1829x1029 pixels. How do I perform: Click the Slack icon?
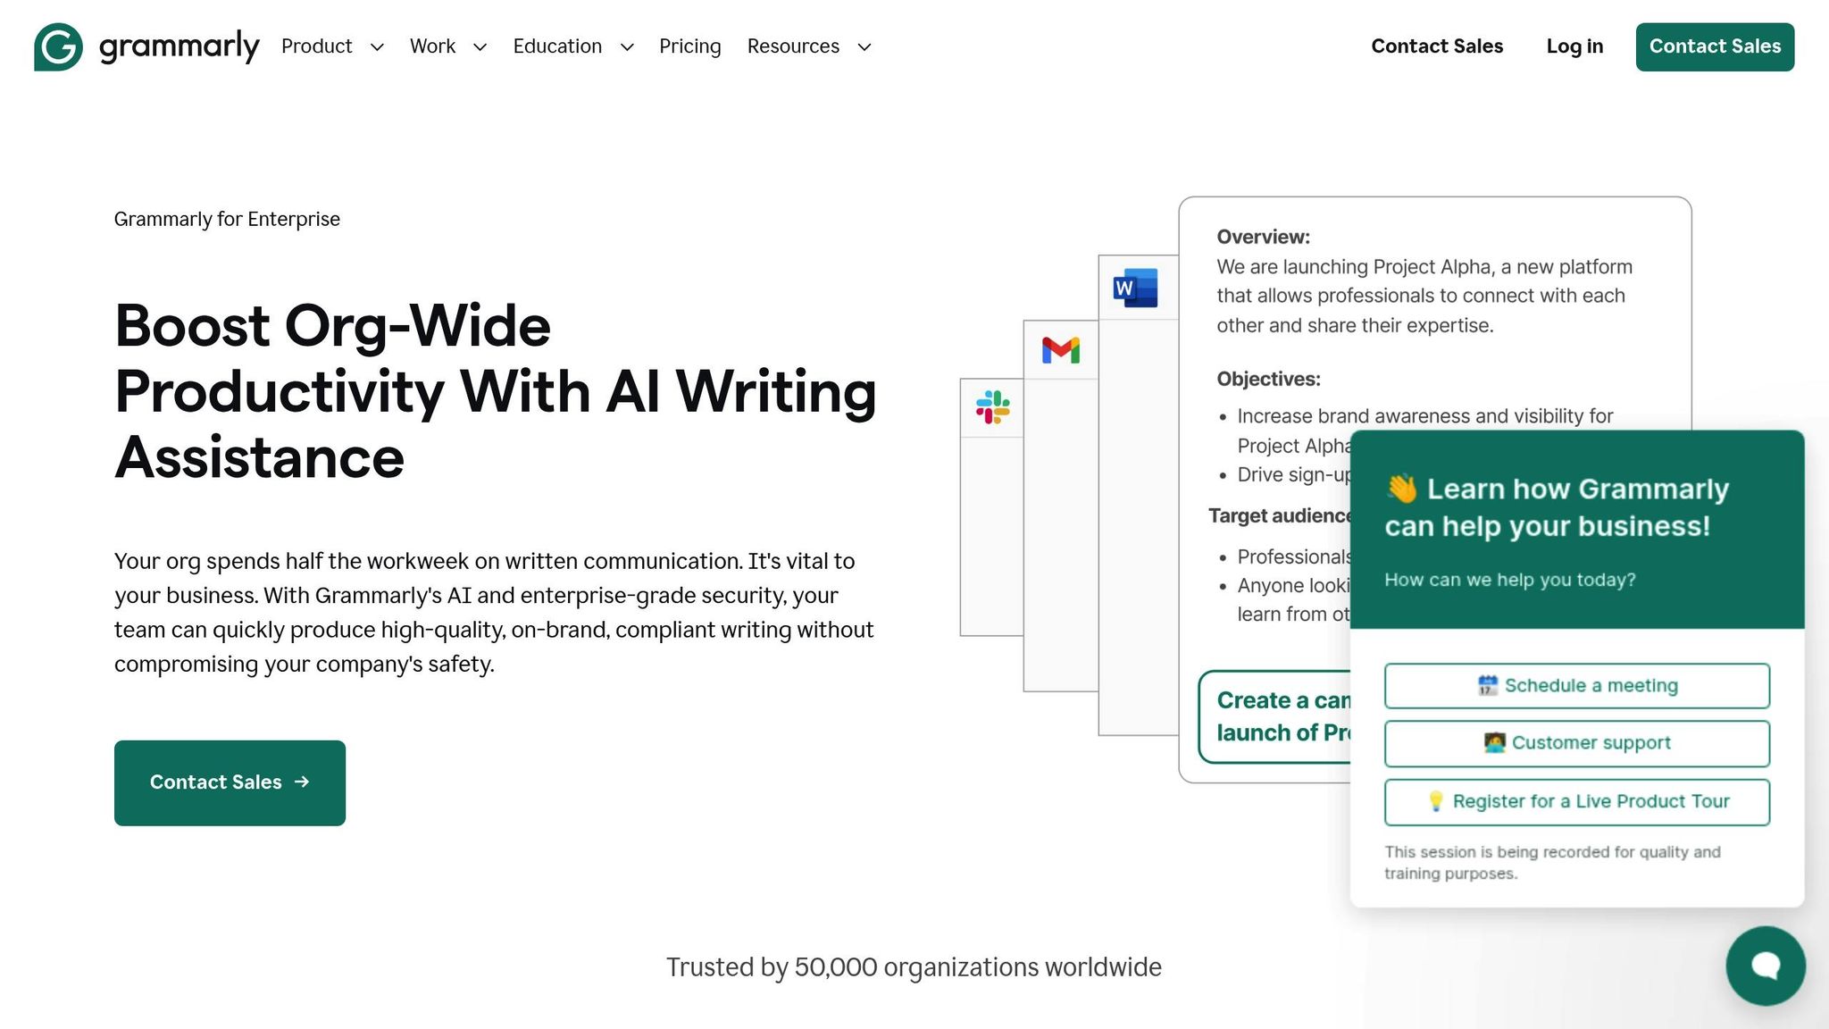[992, 407]
